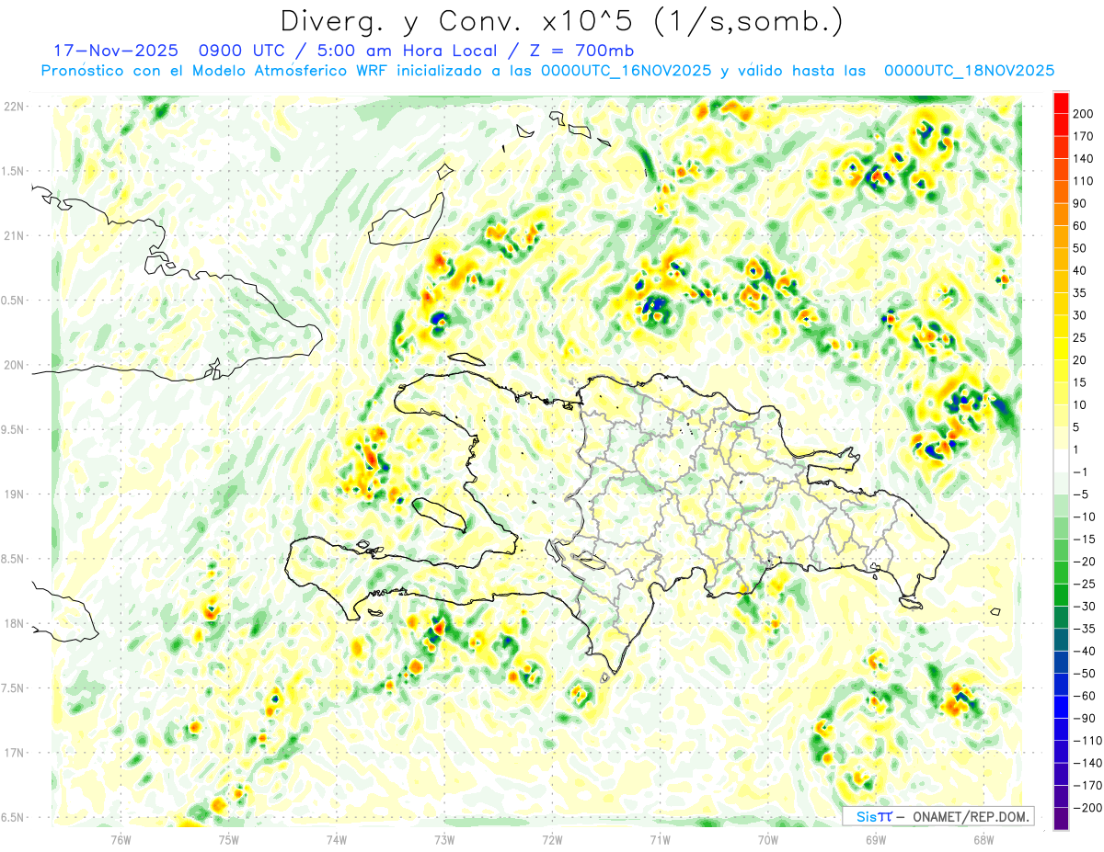Click the '68W' longitude axis label
This screenshot has height=852, width=1104.
point(983,839)
